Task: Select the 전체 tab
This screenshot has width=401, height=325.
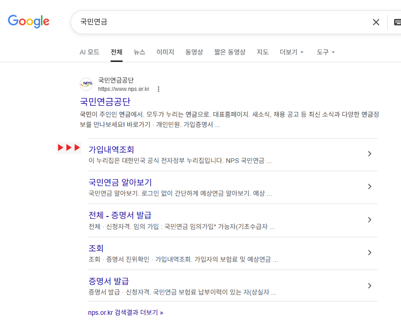Action: coord(116,52)
